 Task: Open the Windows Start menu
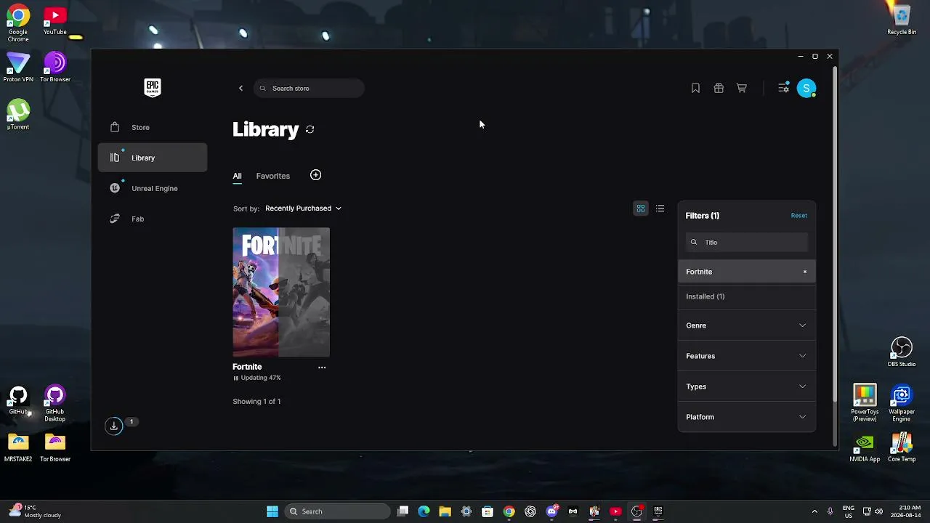(x=272, y=511)
